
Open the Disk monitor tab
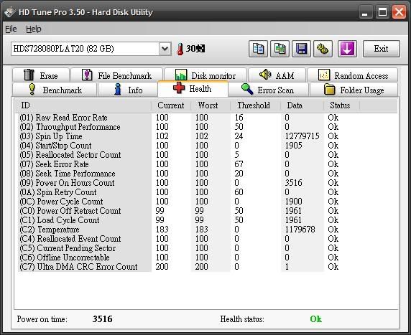point(205,75)
